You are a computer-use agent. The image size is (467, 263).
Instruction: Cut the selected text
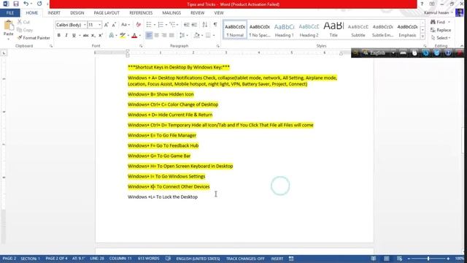23,22
